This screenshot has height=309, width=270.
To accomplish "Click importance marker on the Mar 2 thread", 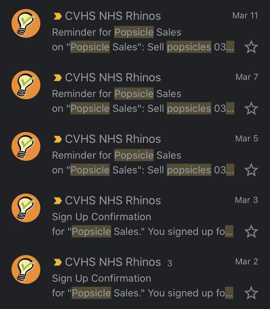I will [58, 262].
